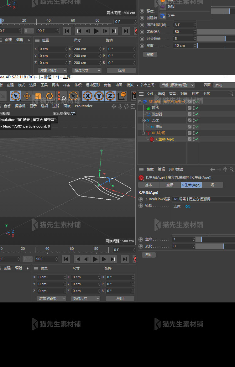Click Attribute Manager search icon
The width and height of the screenshot is (235, 367).
pos(232,169)
